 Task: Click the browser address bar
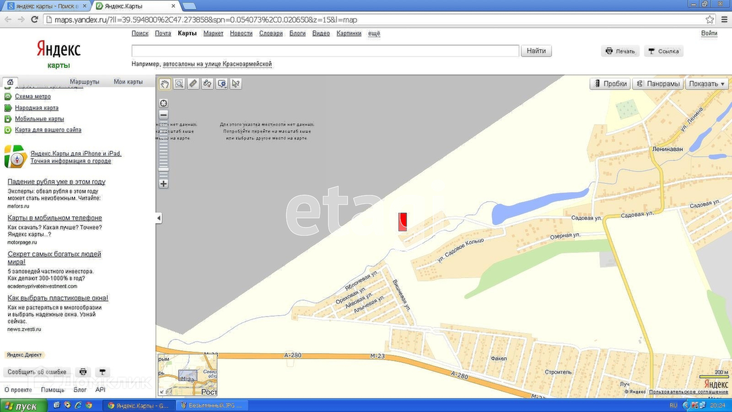375,20
